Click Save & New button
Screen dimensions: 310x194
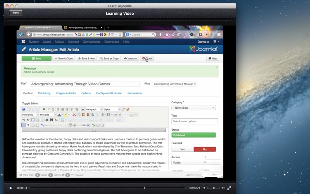pyautogui.click(x=86, y=59)
